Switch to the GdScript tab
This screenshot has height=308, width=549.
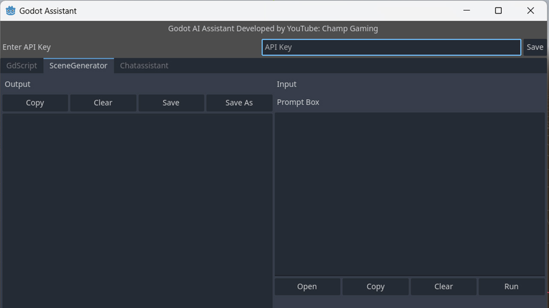(x=21, y=65)
